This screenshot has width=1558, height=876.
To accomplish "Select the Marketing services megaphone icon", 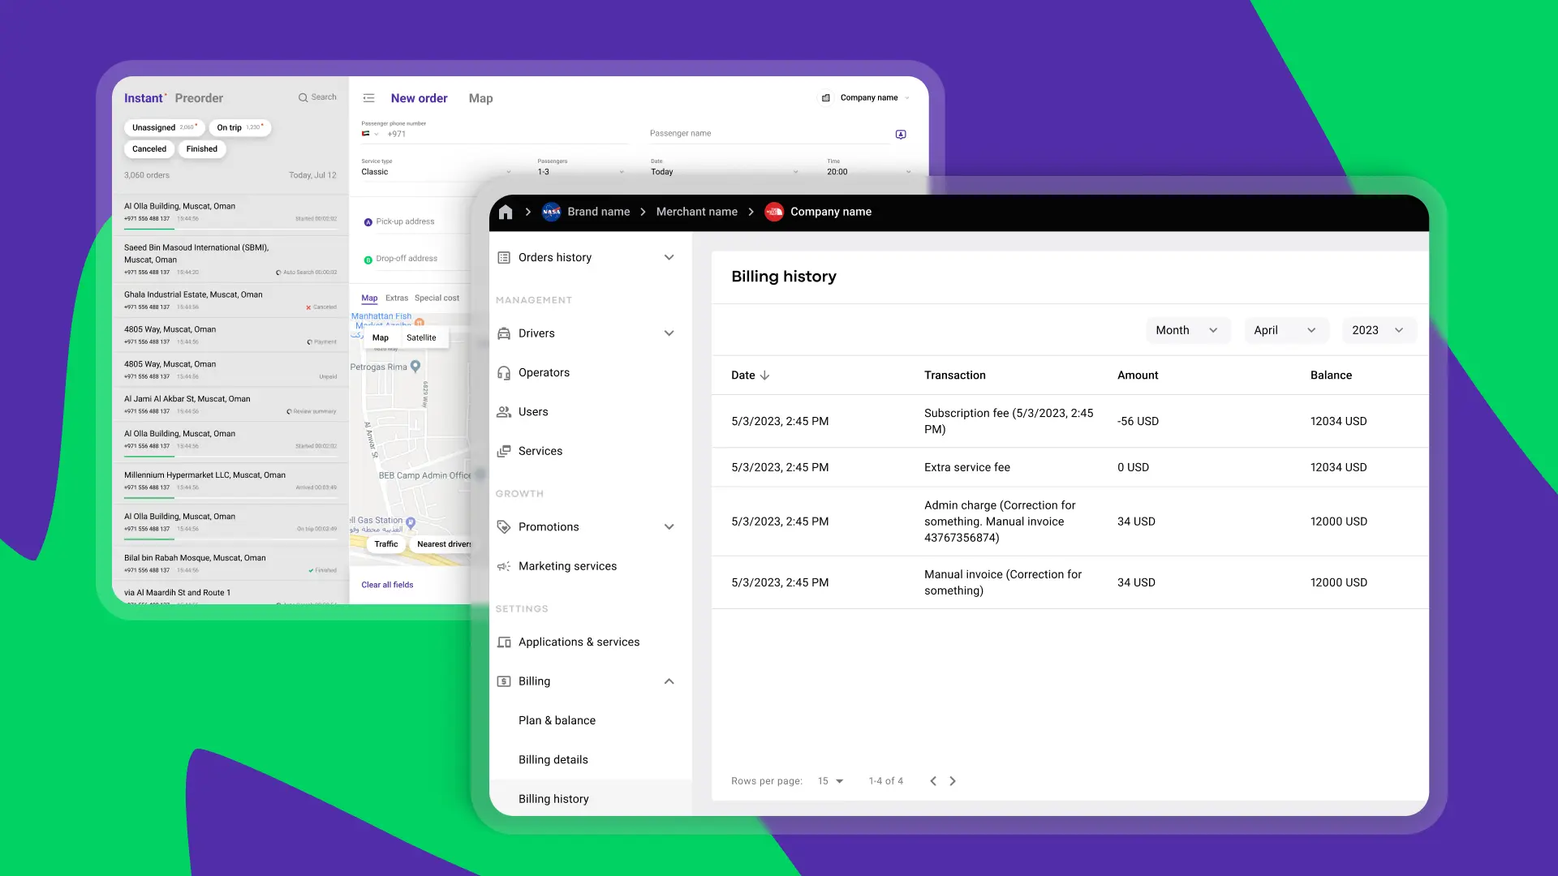I will (x=504, y=565).
